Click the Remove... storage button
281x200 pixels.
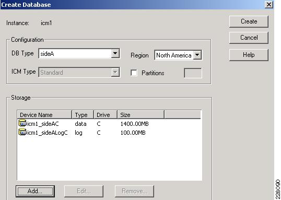point(134,191)
